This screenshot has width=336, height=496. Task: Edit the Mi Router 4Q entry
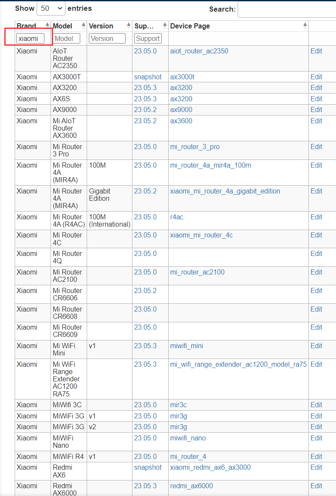tap(316, 254)
